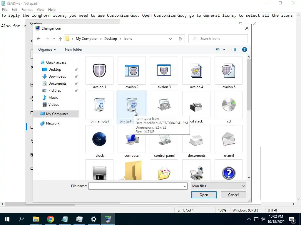Focus the Search icons field

(x=218, y=39)
